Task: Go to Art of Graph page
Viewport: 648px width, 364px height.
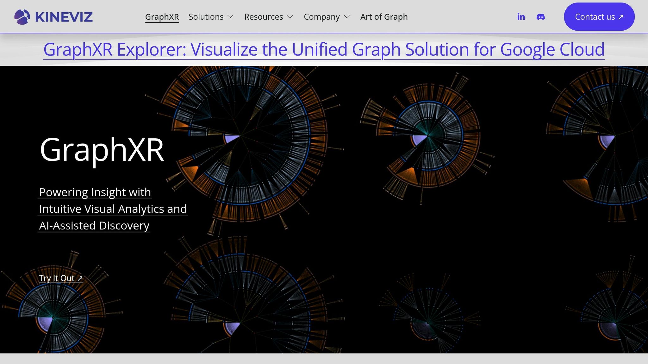Action: point(384,17)
